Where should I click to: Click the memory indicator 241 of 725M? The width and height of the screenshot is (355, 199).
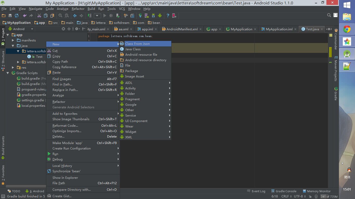(329, 196)
